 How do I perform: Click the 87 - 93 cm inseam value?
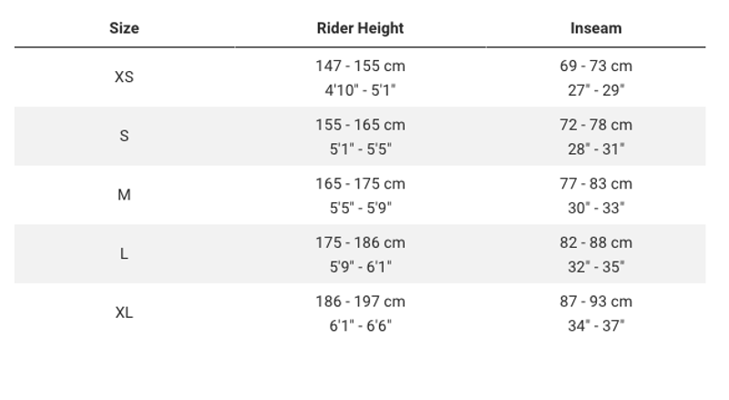coord(596,302)
